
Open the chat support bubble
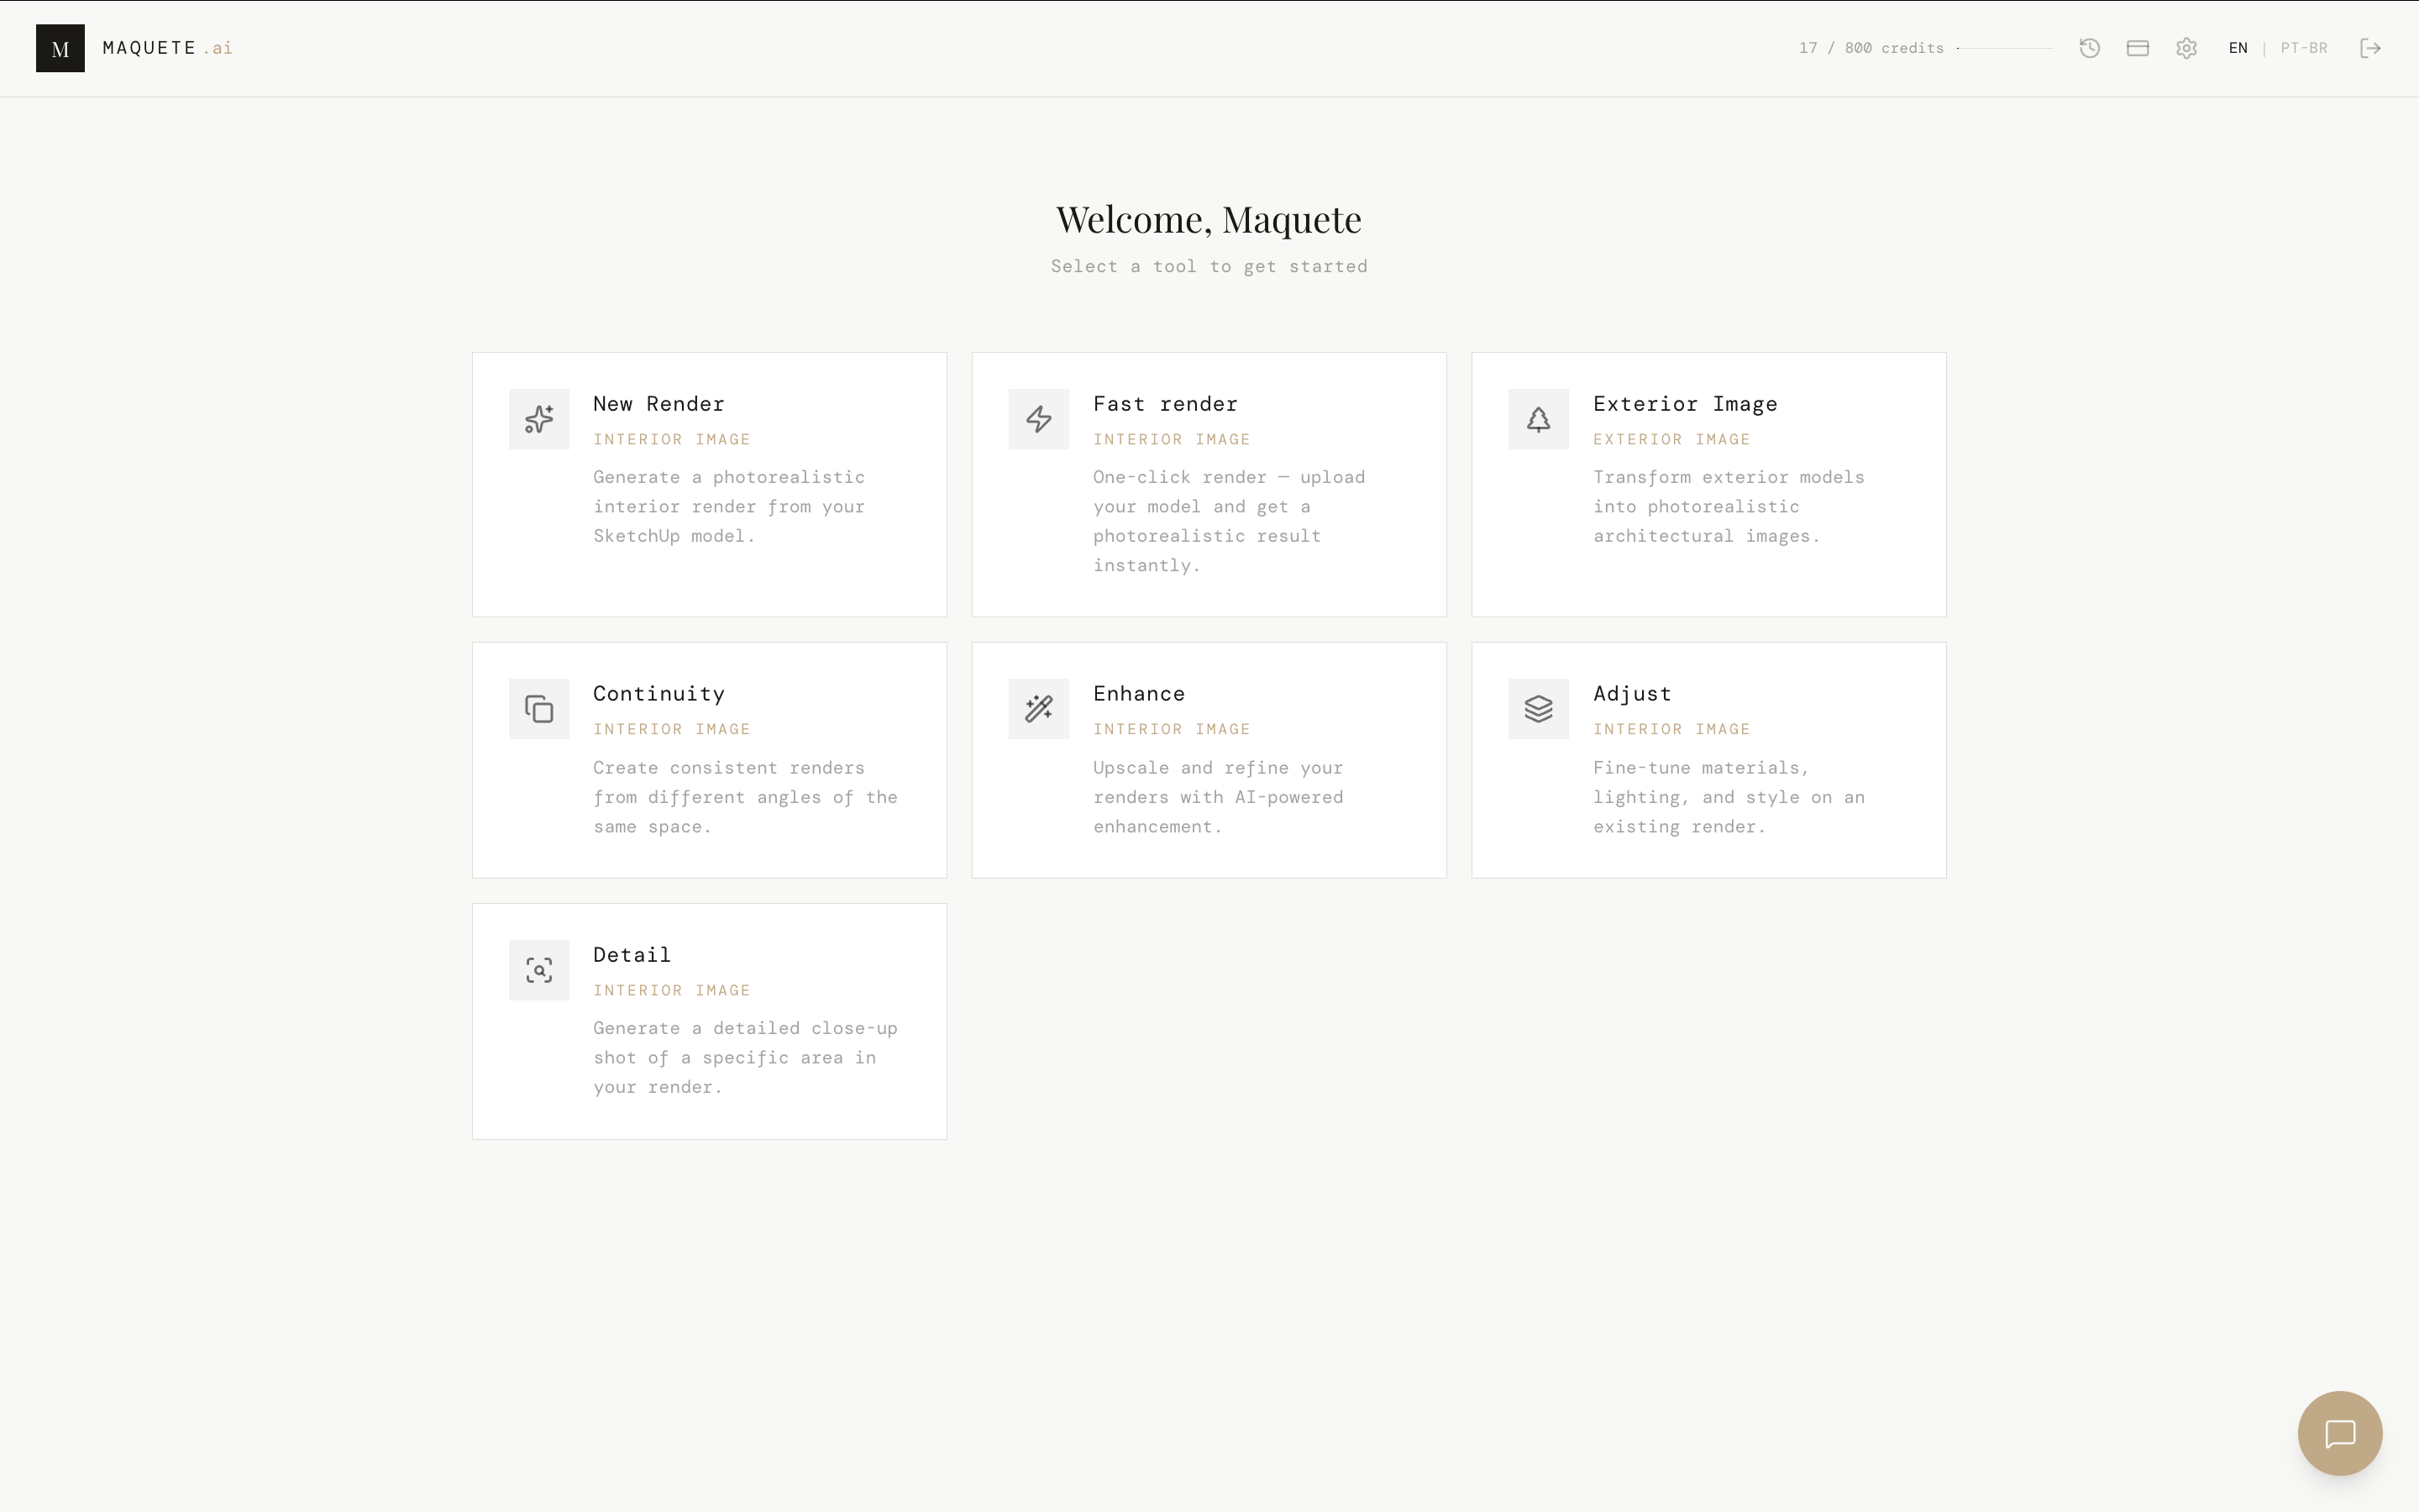point(2339,1433)
